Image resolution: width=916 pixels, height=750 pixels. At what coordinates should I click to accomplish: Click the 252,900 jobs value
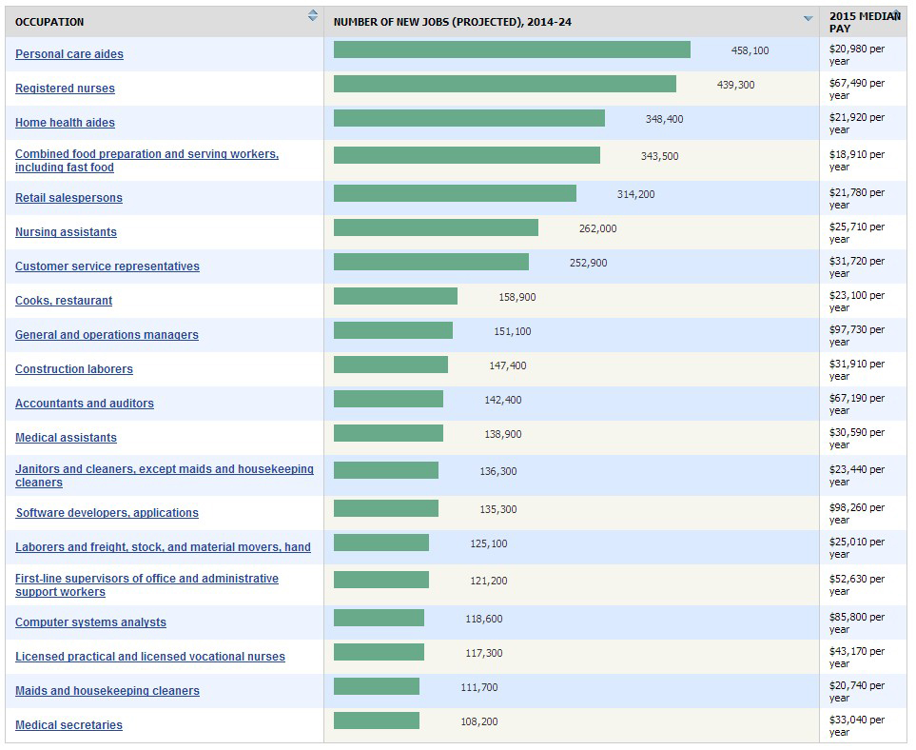(588, 263)
